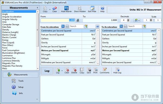Click the Log icon in log toolbar
This screenshot has height=104, width=163.
pyautogui.click(x=58, y=71)
